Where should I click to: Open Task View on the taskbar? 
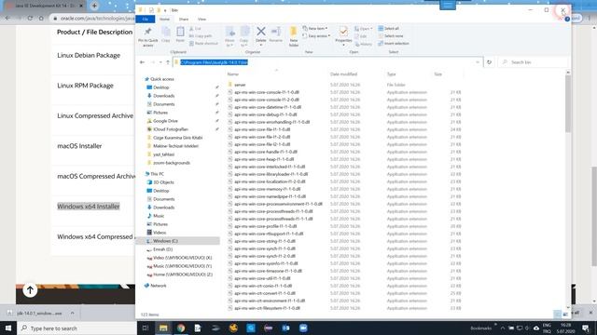tap(146, 328)
